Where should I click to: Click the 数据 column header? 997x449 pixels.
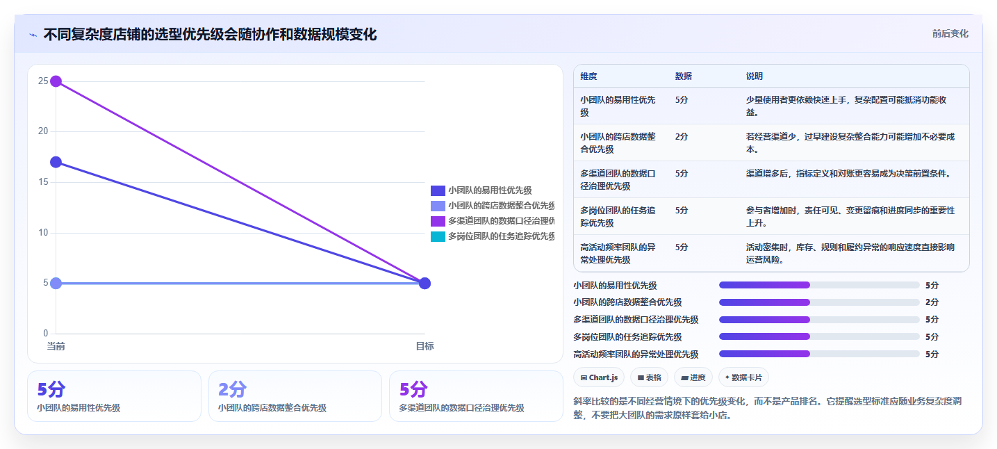[x=683, y=76]
